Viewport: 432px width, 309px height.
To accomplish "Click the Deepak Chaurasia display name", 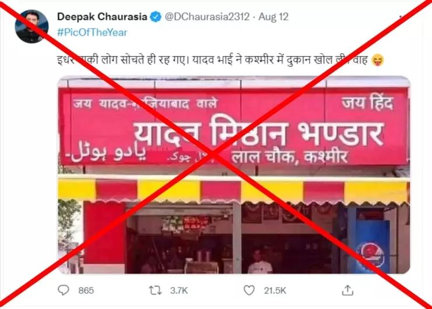I will (102, 17).
